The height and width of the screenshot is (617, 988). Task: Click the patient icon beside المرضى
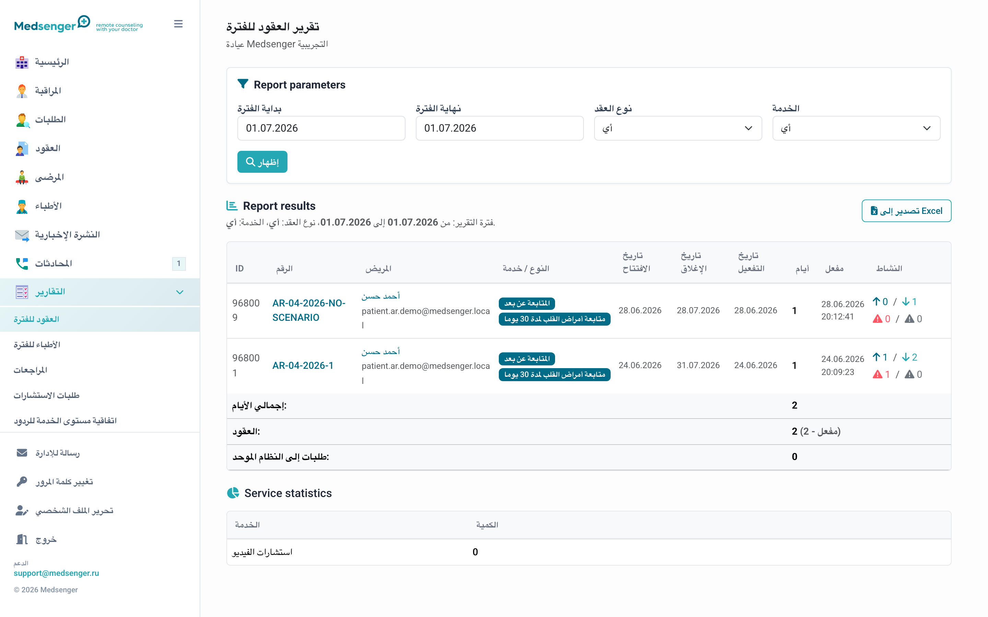[22, 177]
